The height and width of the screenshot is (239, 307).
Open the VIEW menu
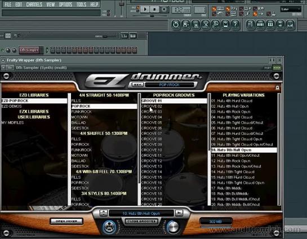coord(51,5)
